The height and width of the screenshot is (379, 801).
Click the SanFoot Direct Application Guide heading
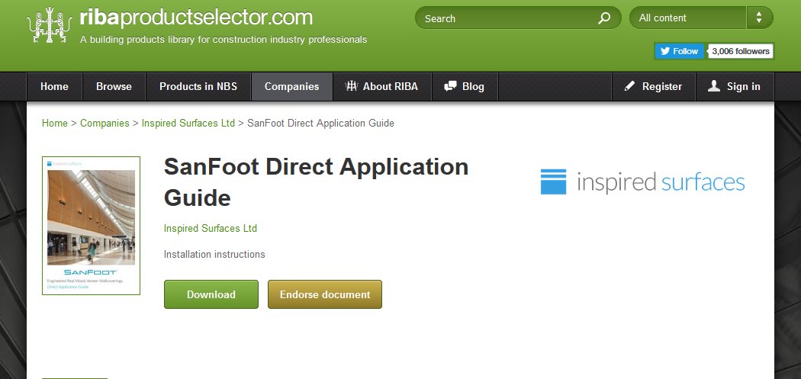pos(317,182)
